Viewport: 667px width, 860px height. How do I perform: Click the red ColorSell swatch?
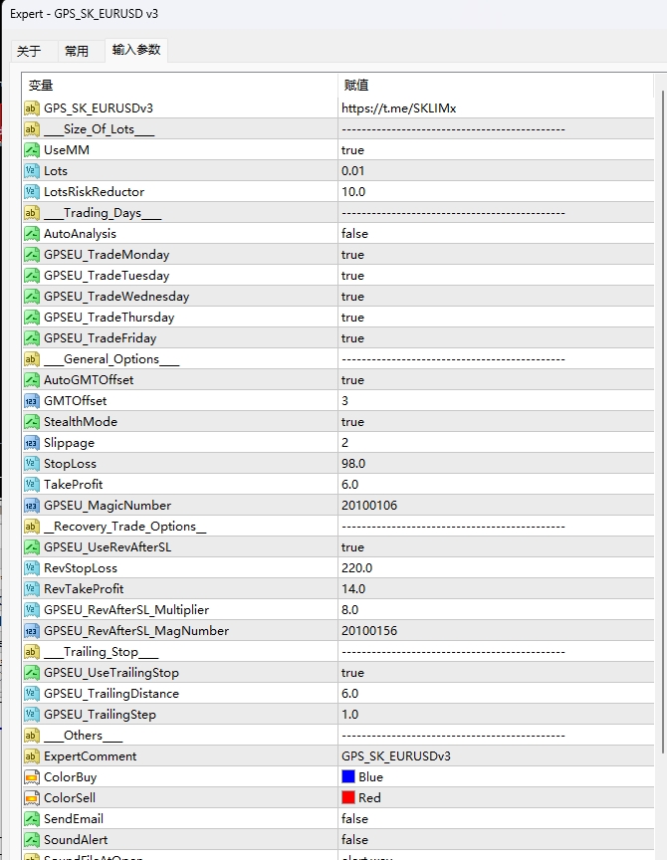(348, 798)
